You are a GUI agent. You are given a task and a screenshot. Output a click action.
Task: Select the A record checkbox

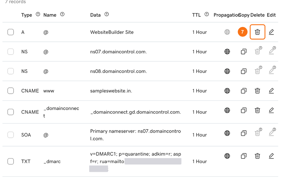click(11, 32)
